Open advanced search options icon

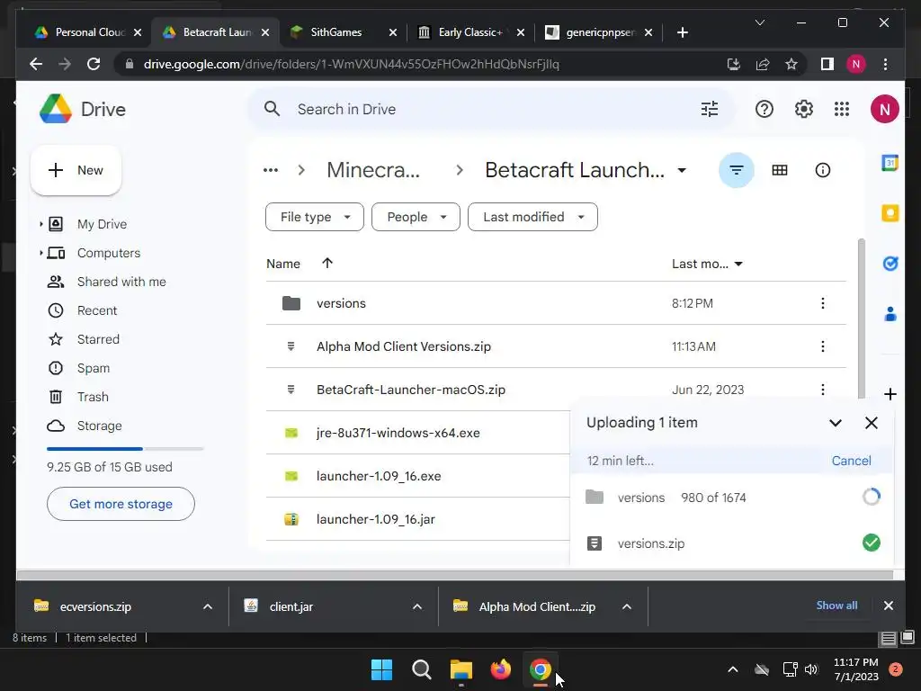[x=710, y=109]
